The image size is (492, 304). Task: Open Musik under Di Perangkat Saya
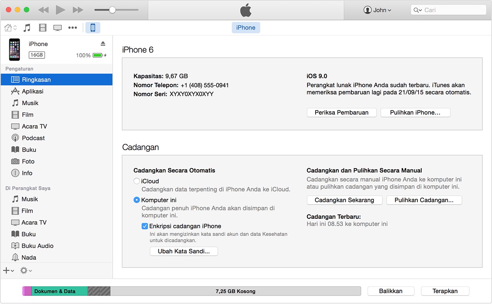(57, 199)
